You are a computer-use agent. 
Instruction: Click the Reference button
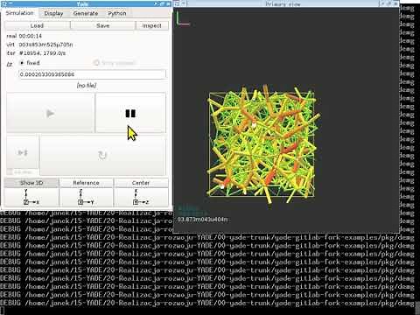click(86, 183)
